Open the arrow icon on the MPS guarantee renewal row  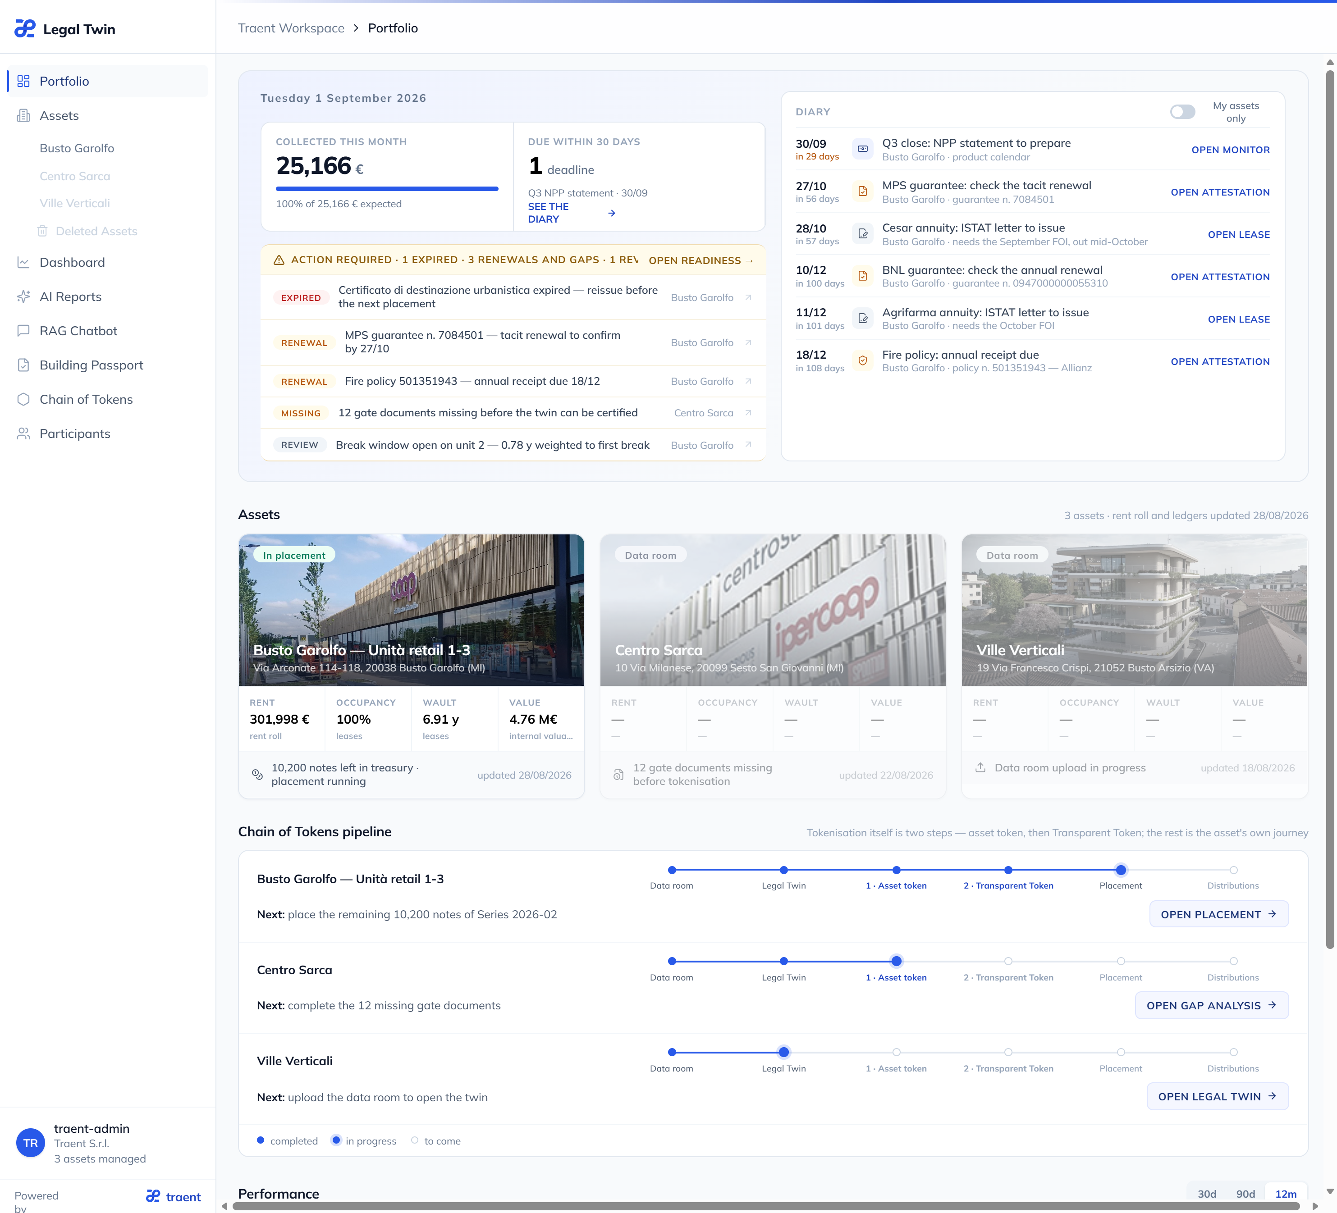pos(748,343)
